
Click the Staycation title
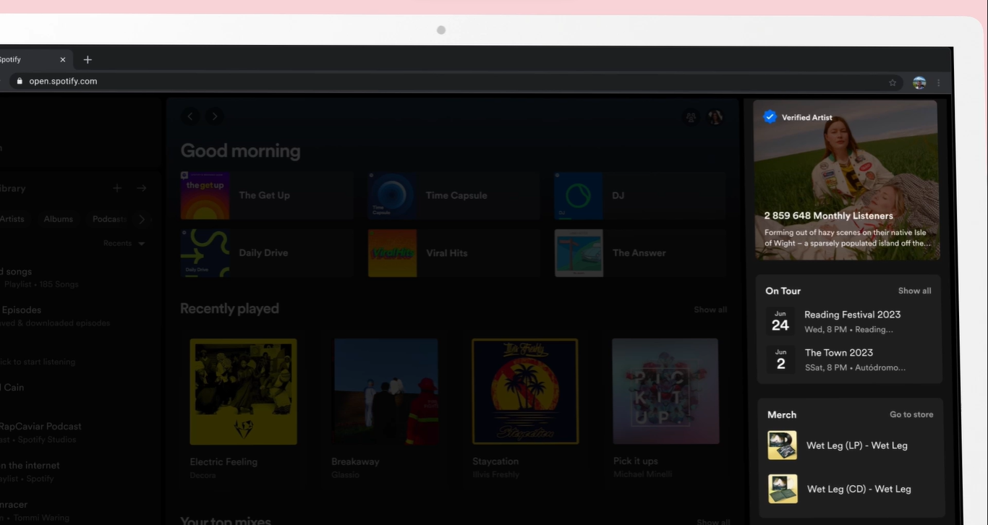pyautogui.click(x=495, y=461)
